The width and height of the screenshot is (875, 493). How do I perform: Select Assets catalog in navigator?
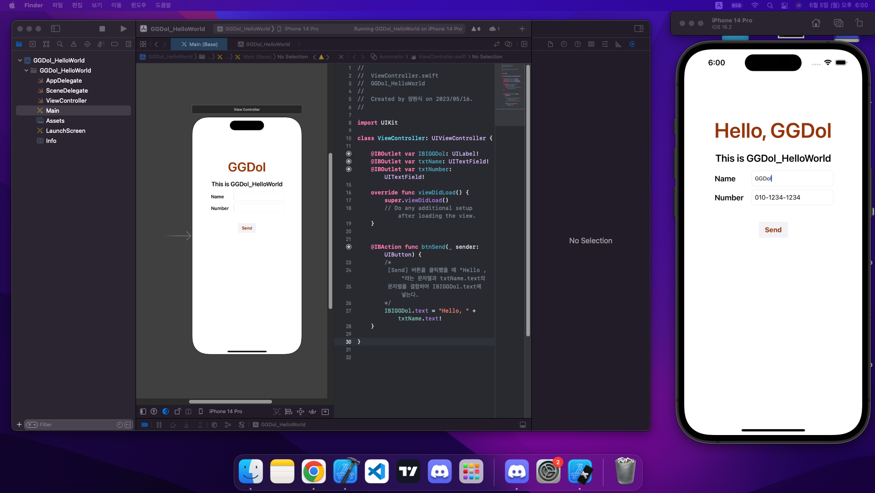(55, 121)
